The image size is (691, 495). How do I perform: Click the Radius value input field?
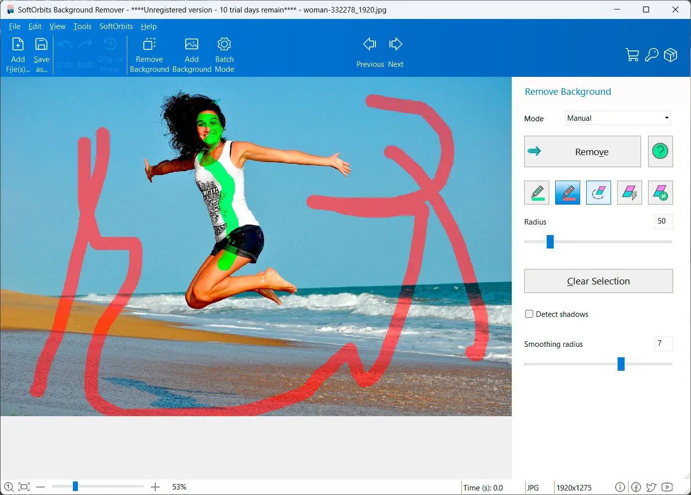pyautogui.click(x=663, y=221)
